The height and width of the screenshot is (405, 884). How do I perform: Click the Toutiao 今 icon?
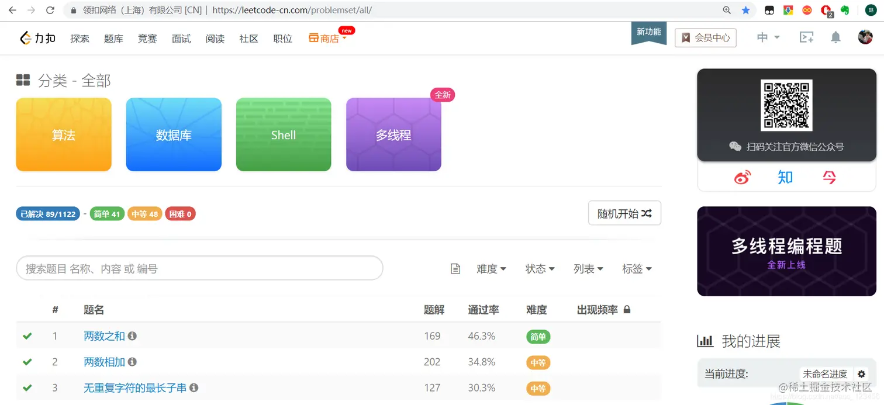[828, 176]
